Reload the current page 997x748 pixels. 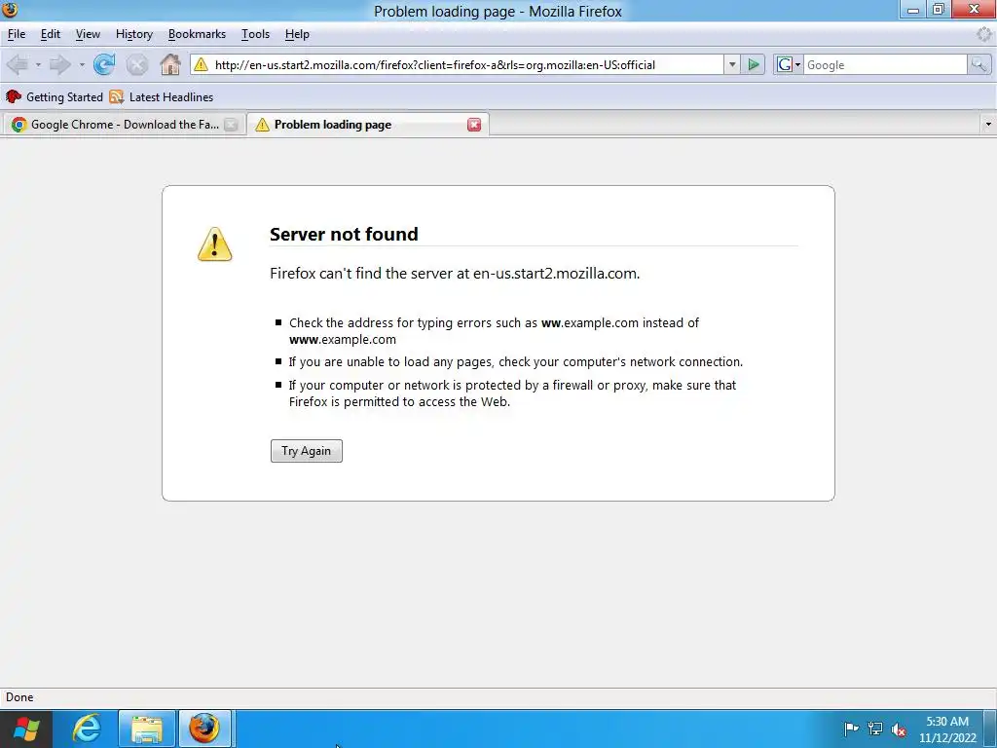[104, 64]
